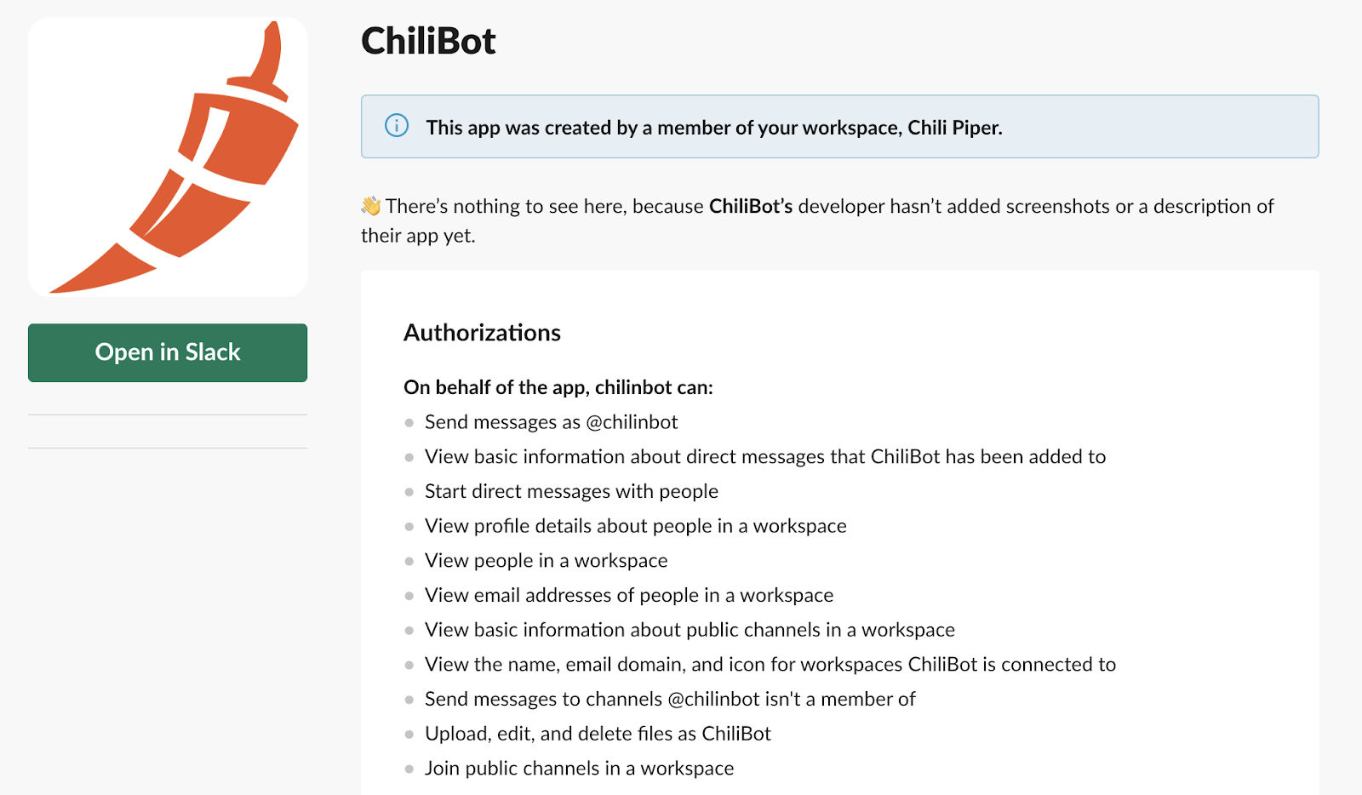Click "View people in a workspace" entry

pos(546,561)
